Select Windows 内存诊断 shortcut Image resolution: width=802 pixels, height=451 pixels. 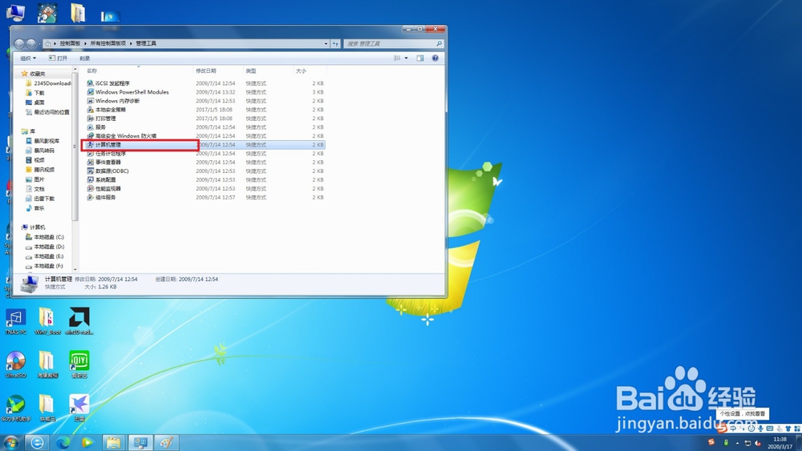tap(113, 101)
